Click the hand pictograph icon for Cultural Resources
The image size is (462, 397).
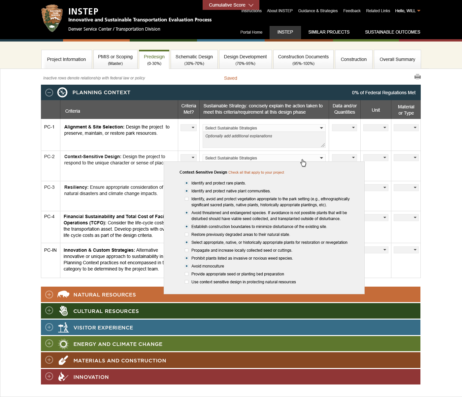point(63,311)
